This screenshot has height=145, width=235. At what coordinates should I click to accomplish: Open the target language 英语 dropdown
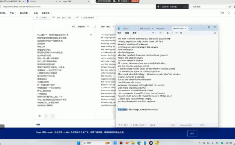point(108,27)
